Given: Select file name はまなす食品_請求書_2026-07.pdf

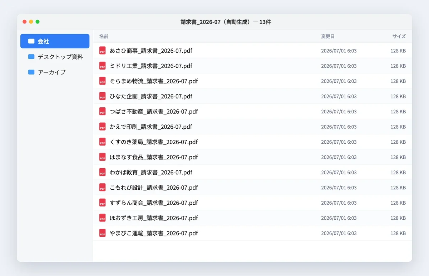Looking at the screenshot, I should point(154,157).
